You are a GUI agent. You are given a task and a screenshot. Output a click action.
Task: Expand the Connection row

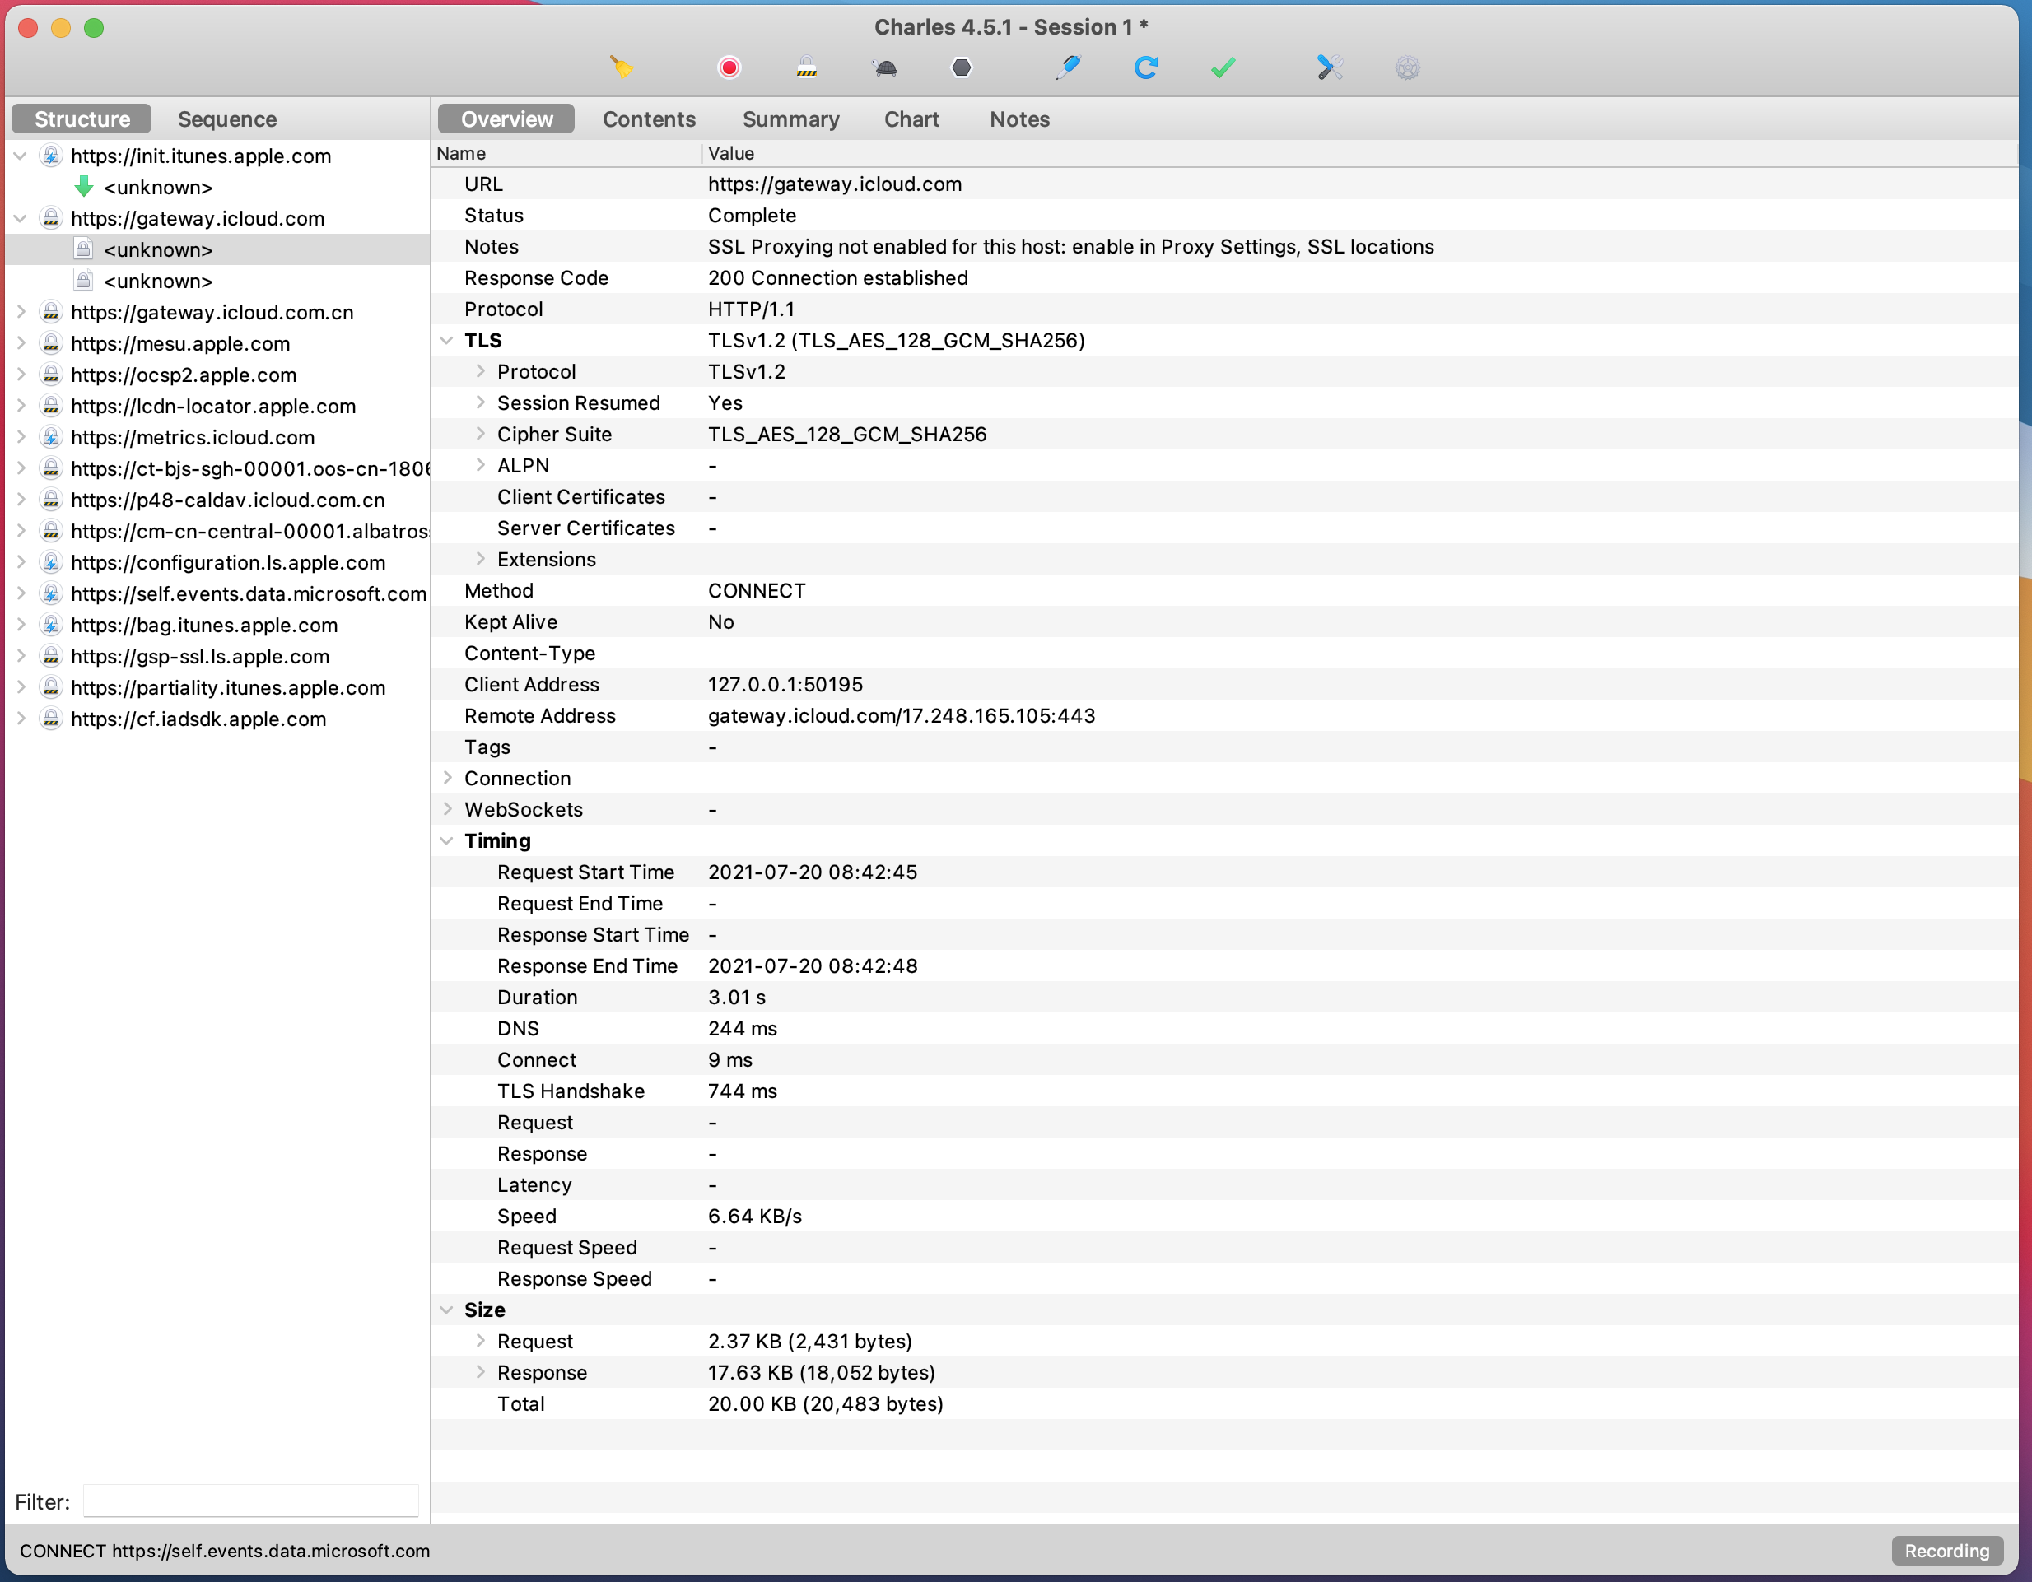click(446, 779)
